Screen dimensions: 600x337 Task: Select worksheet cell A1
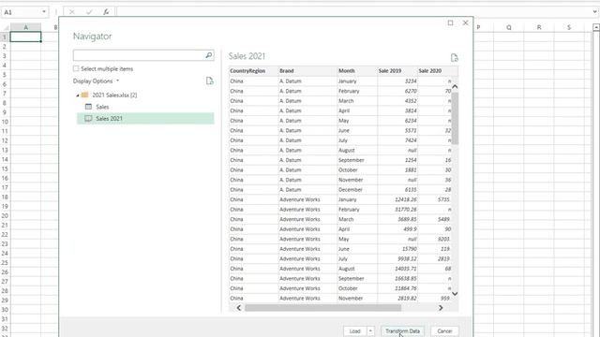[25, 37]
